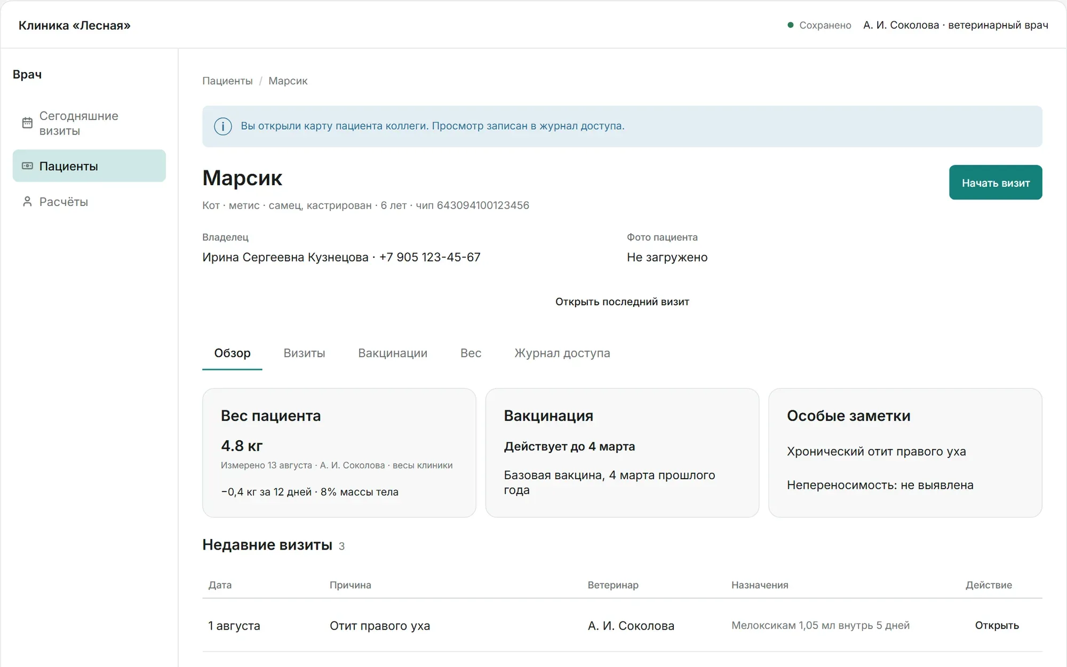Click the Сохранено status text
1067x667 pixels.
pos(825,25)
